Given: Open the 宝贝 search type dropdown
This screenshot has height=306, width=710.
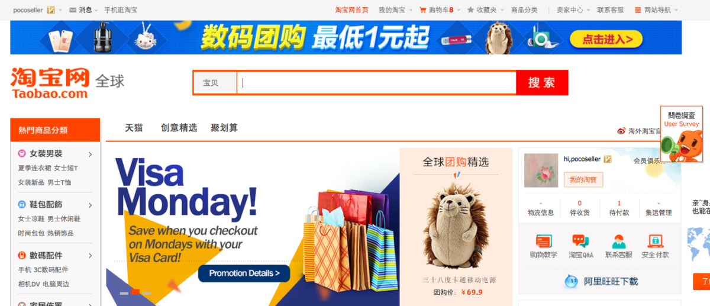Looking at the screenshot, I should click(215, 83).
